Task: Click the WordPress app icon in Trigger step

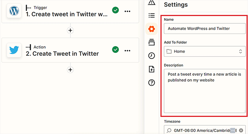Action: coord(14,11)
